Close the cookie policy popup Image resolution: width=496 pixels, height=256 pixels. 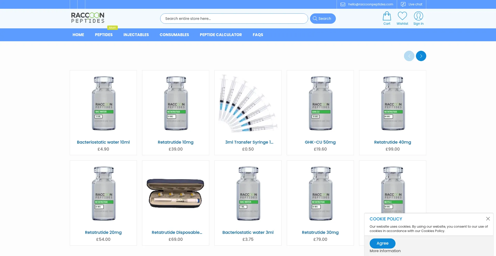488,219
